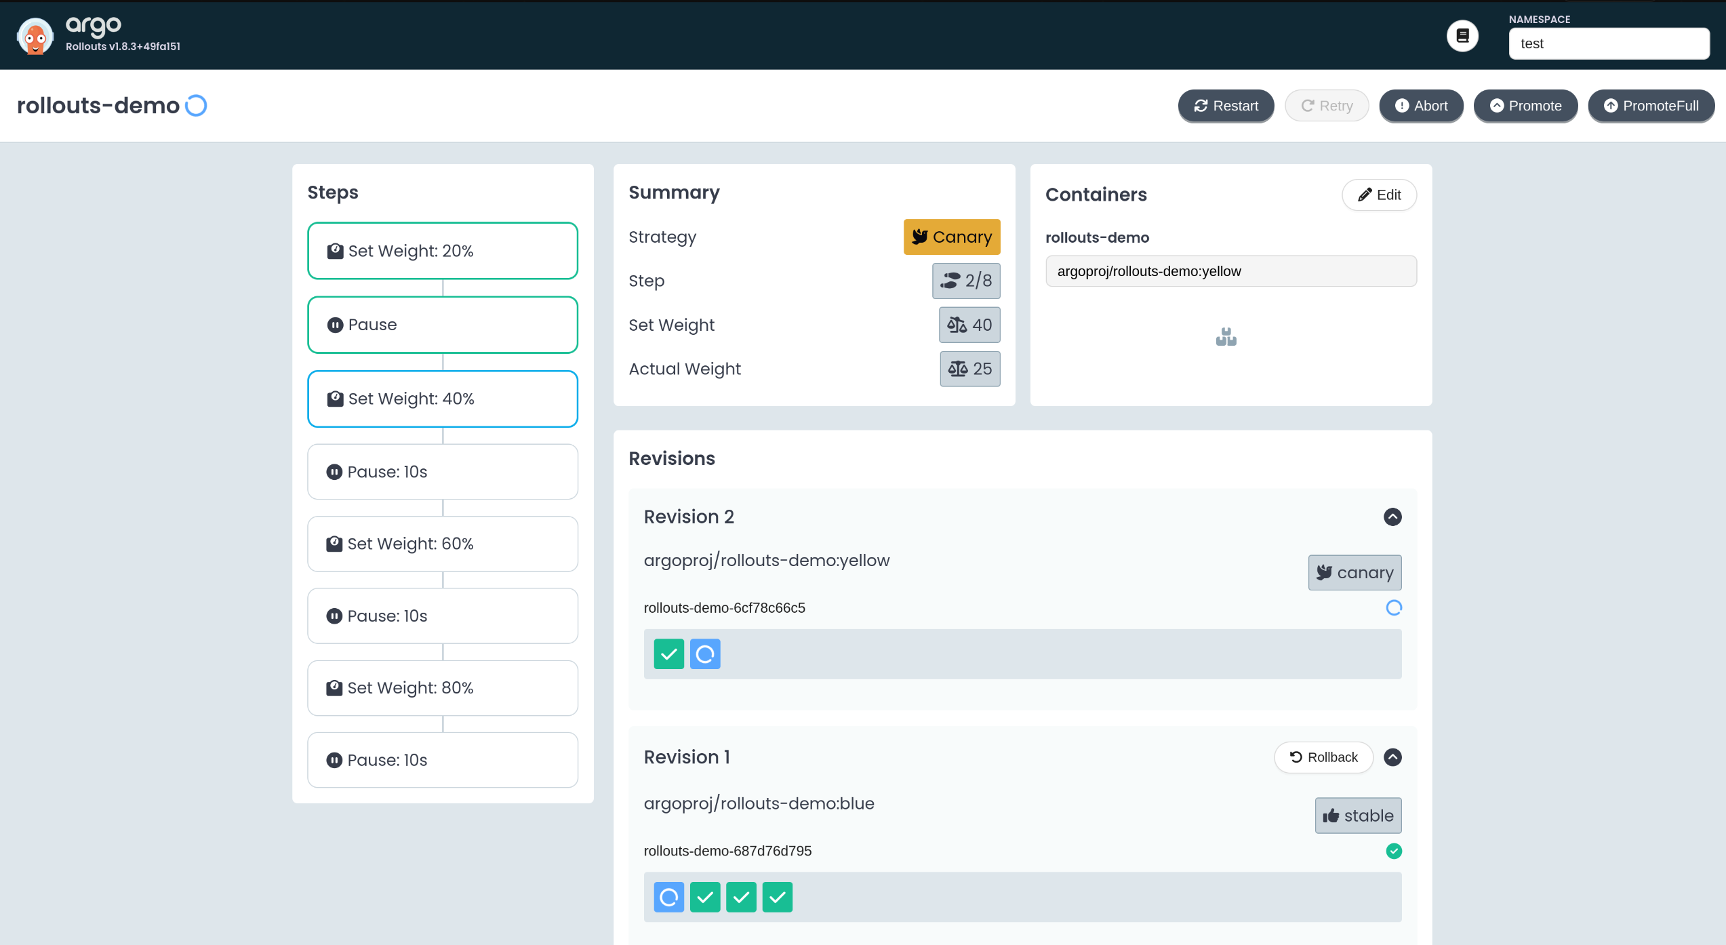Click the last green check pod in Revision 1
Image resolution: width=1726 pixels, height=945 pixels.
pos(777,897)
